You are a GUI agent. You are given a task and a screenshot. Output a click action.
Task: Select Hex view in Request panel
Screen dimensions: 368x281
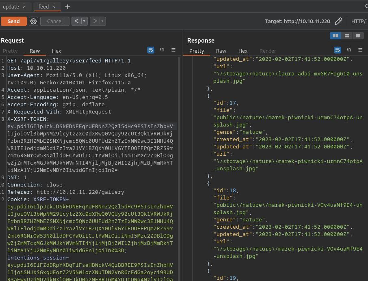[56, 51]
